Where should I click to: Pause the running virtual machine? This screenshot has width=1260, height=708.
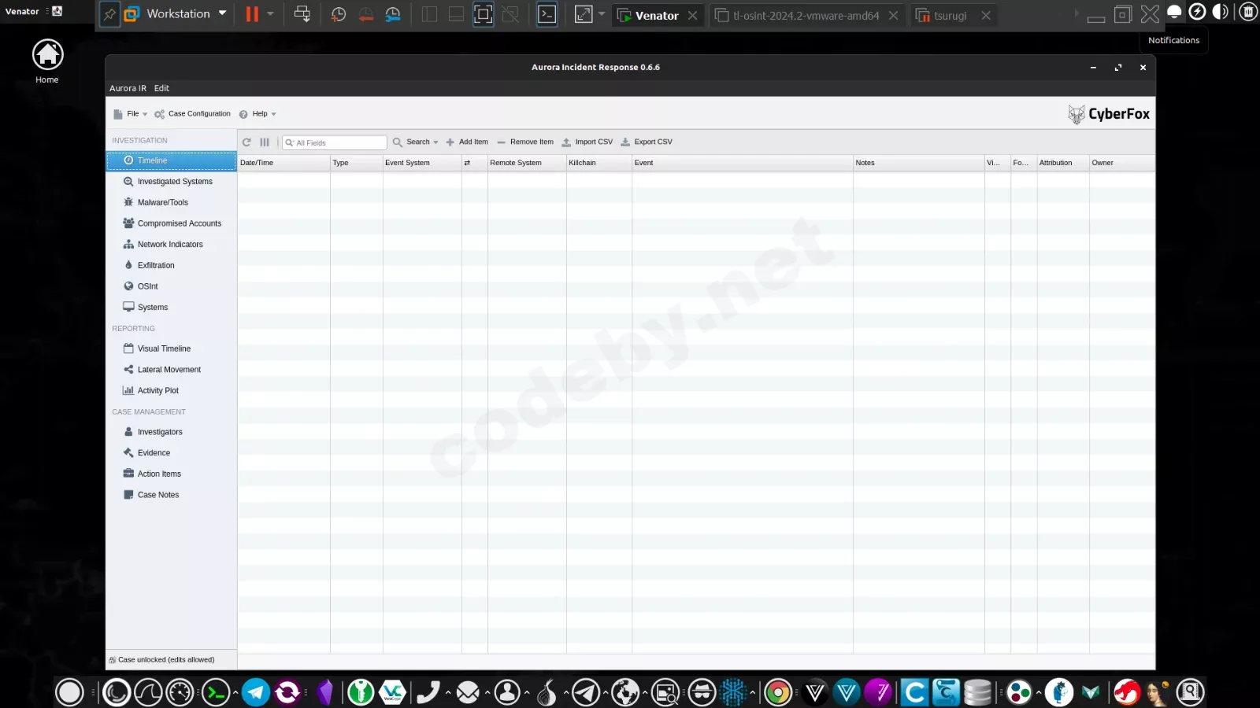(250, 13)
